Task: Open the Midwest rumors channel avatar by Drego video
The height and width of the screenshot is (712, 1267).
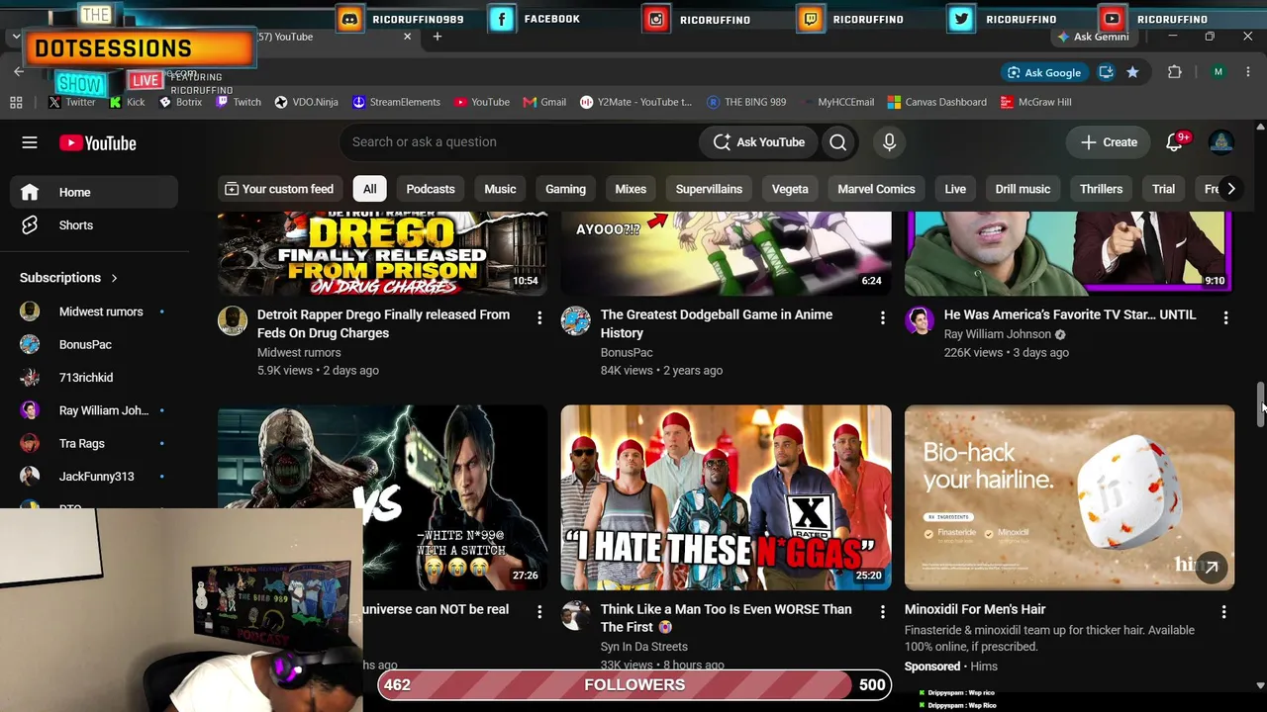Action: pos(233,320)
